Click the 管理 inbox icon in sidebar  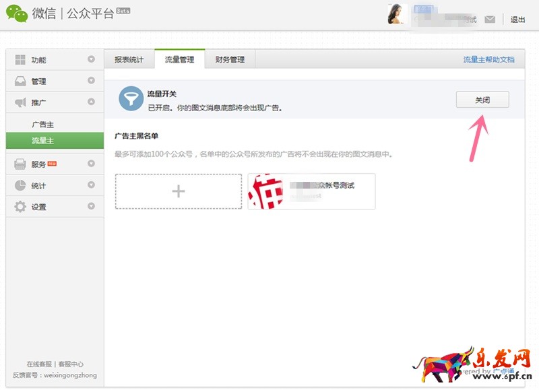pyautogui.click(x=20, y=82)
